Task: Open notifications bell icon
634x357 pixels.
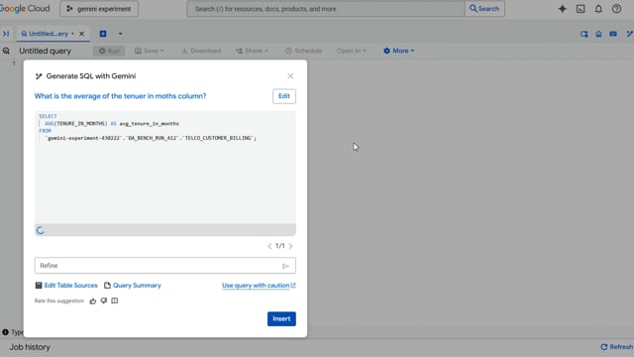Action: click(x=598, y=9)
